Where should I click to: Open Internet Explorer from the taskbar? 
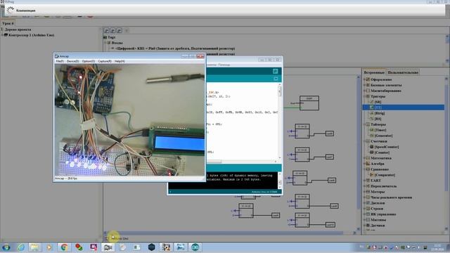pyautogui.click(x=20, y=247)
